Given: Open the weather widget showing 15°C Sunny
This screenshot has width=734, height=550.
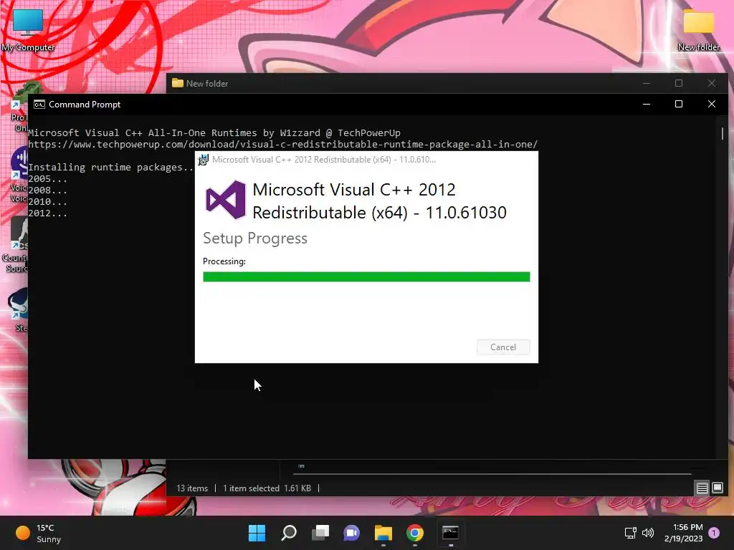Looking at the screenshot, I should coord(39,533).
